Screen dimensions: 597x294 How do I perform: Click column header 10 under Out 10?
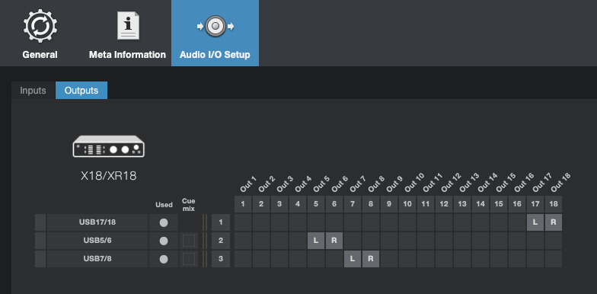click(407, 204)
